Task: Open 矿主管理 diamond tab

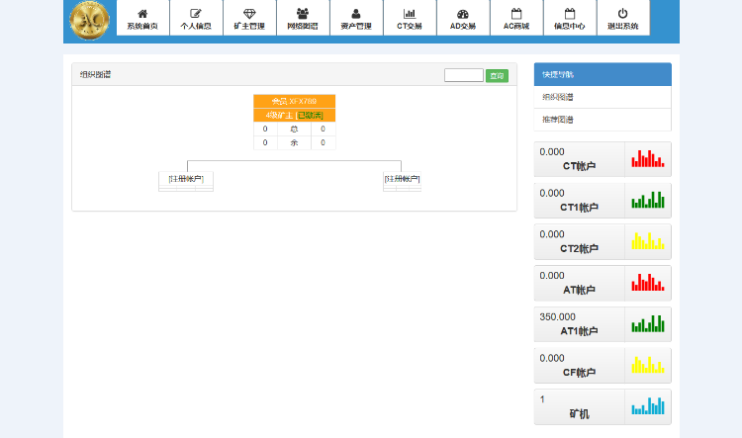Action: [249, 18]
